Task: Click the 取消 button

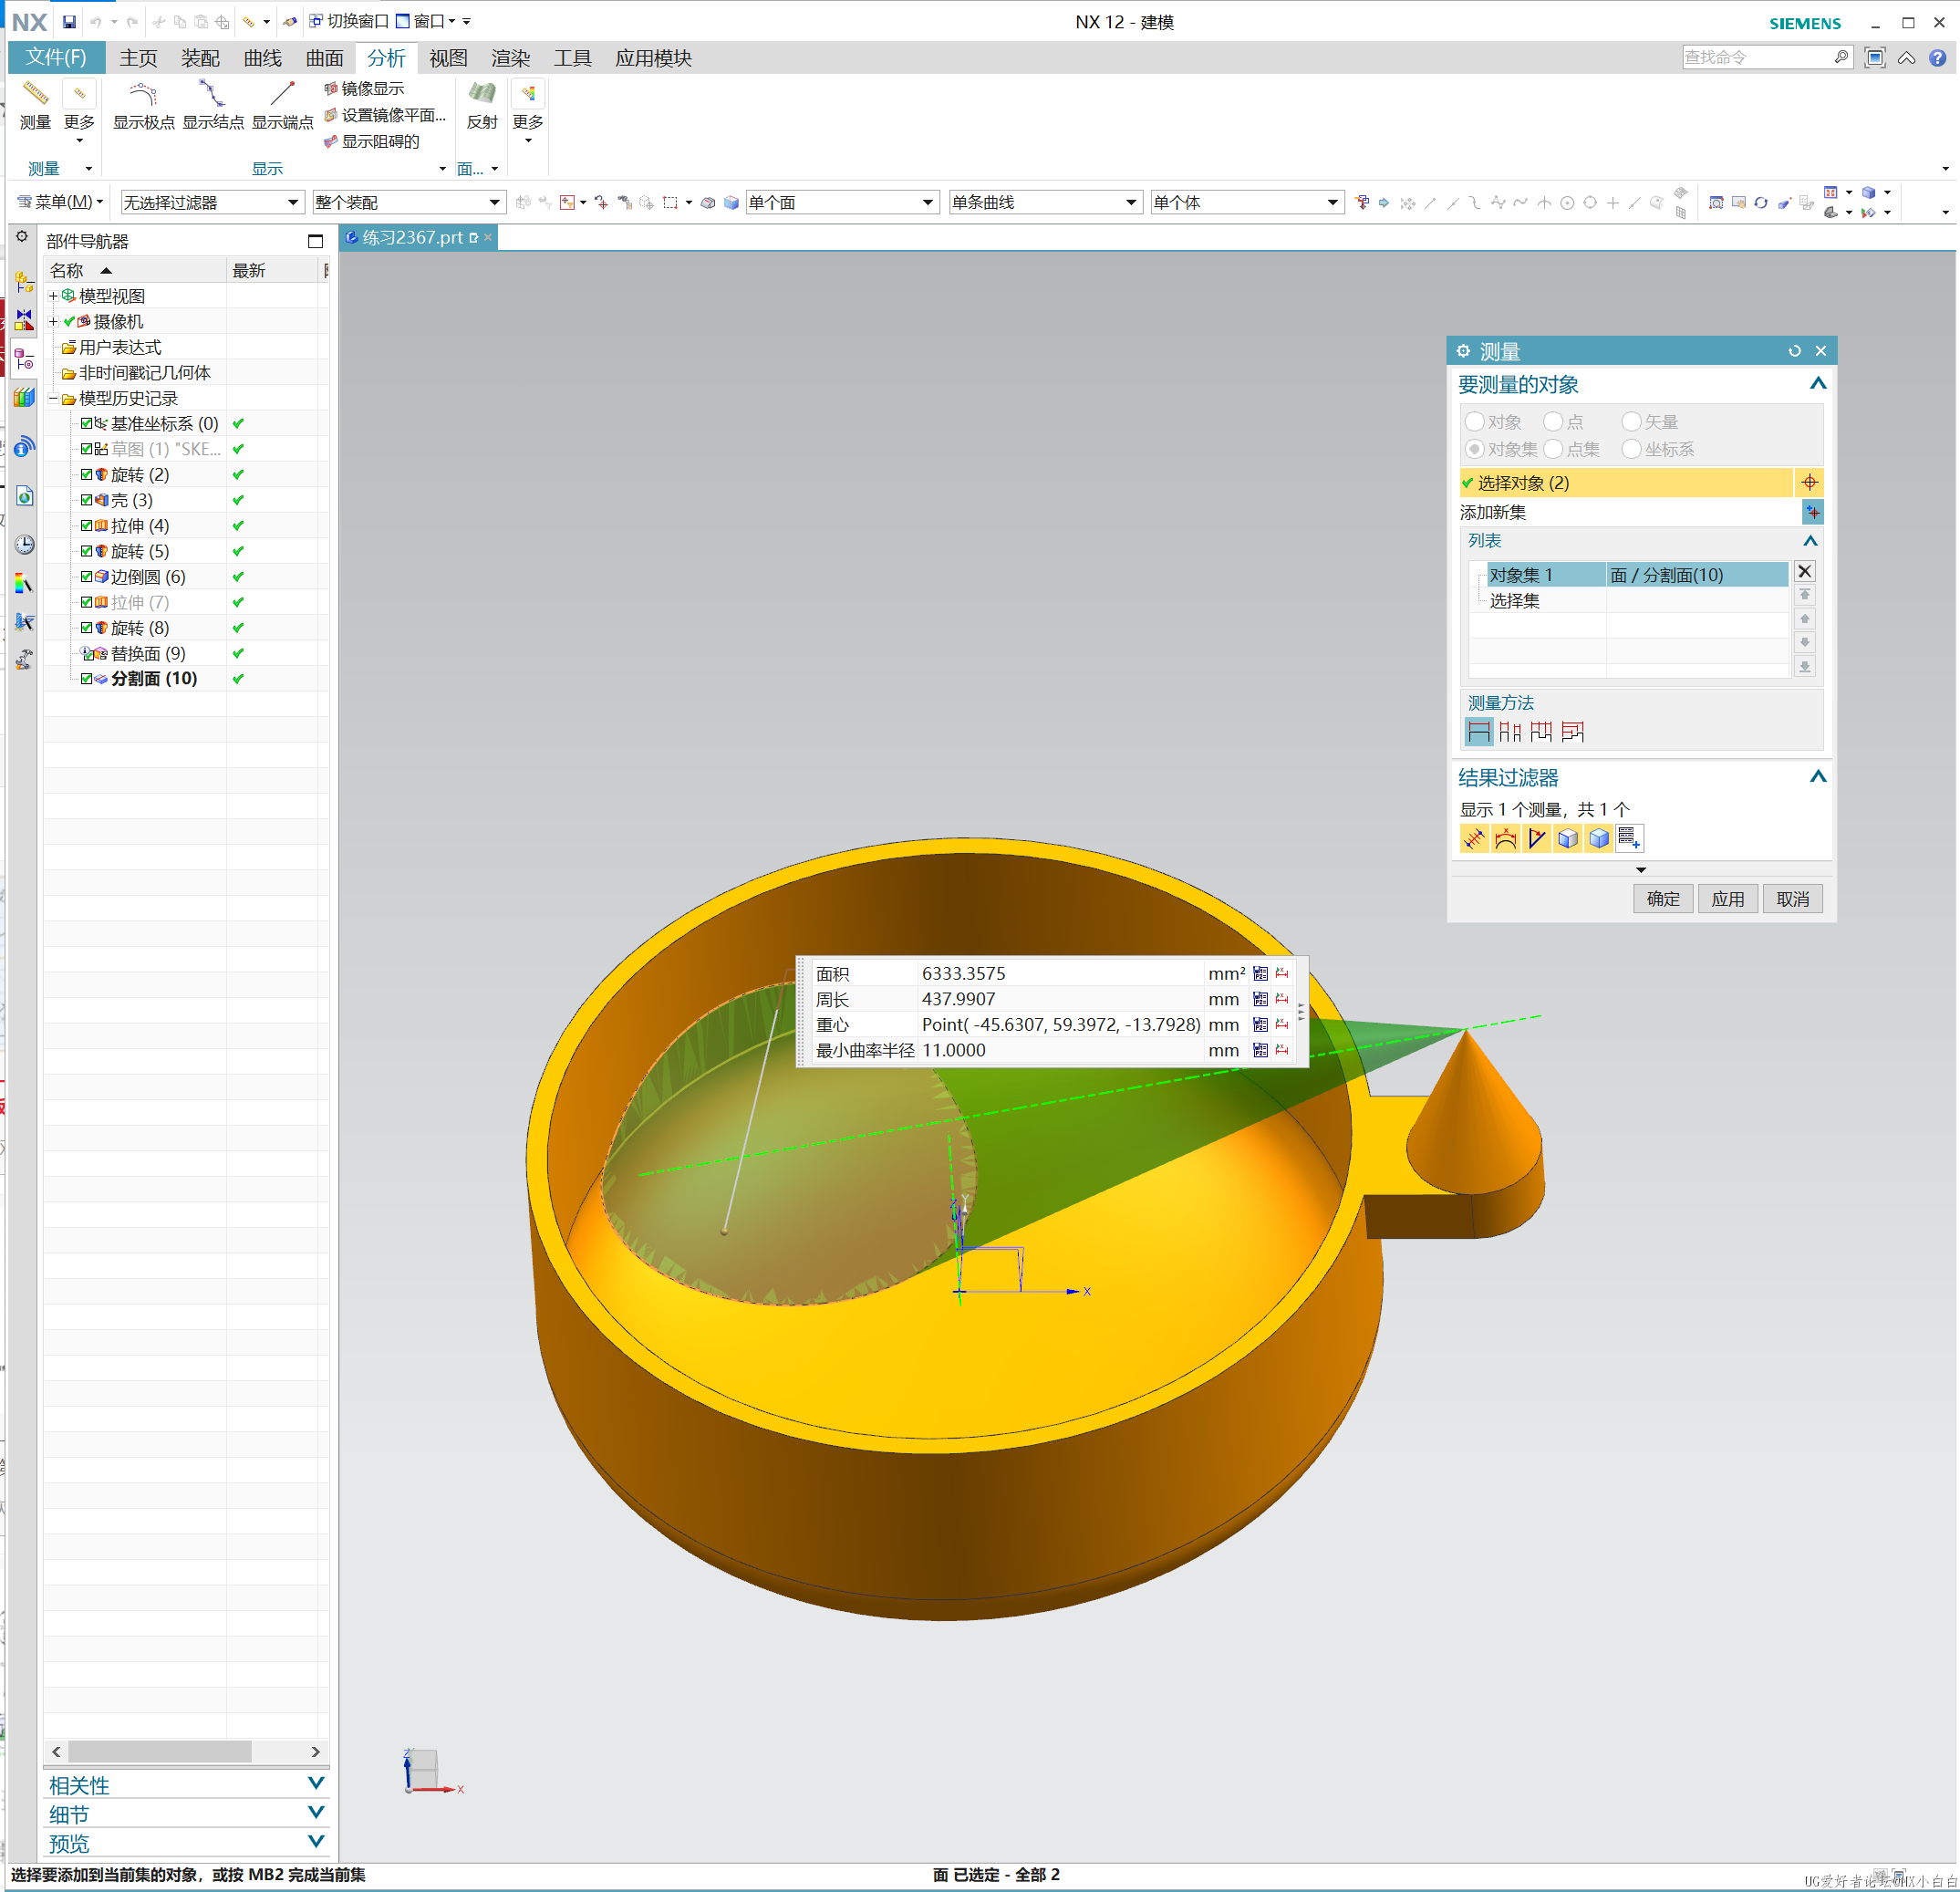Action: (x=1792, y=899)
